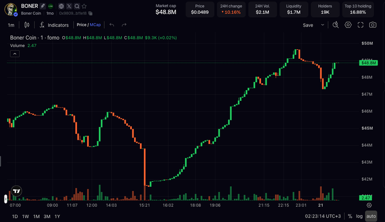Screen dimensions: 385x222
Task: Click the Volume 2.47 legend entry
Action: [x=23, y=46]
